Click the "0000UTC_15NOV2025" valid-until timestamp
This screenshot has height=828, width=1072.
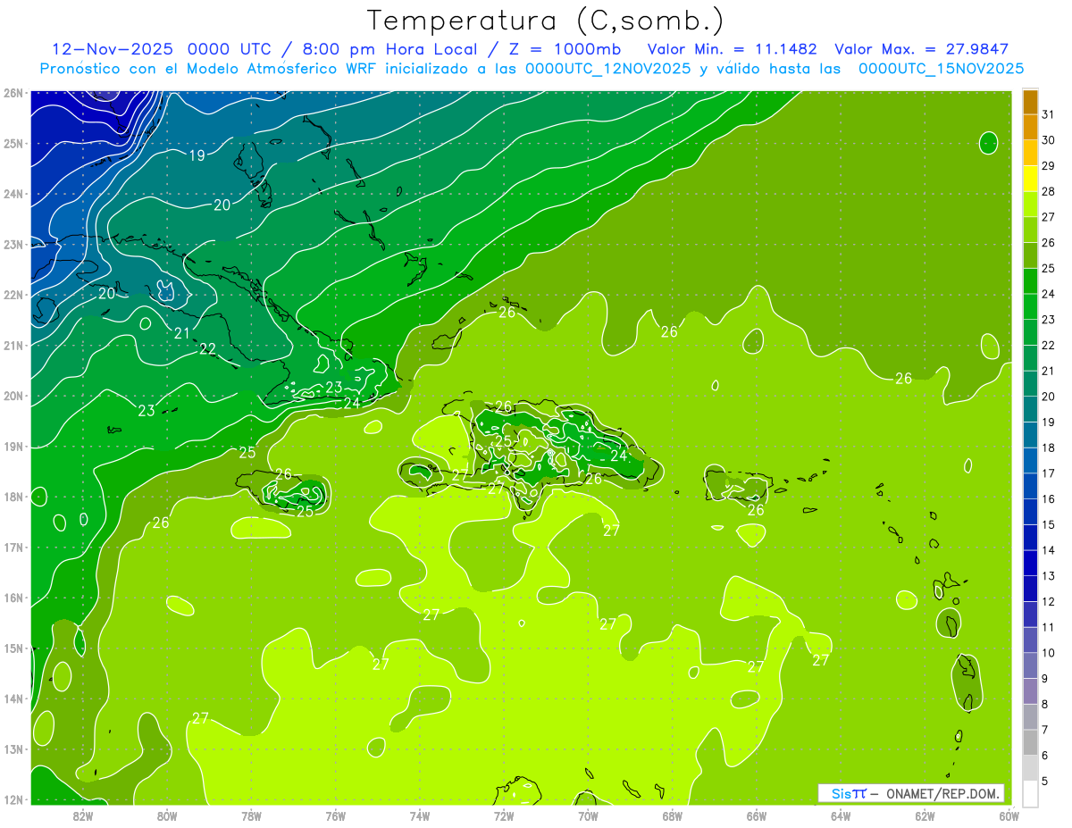point(942,69)
